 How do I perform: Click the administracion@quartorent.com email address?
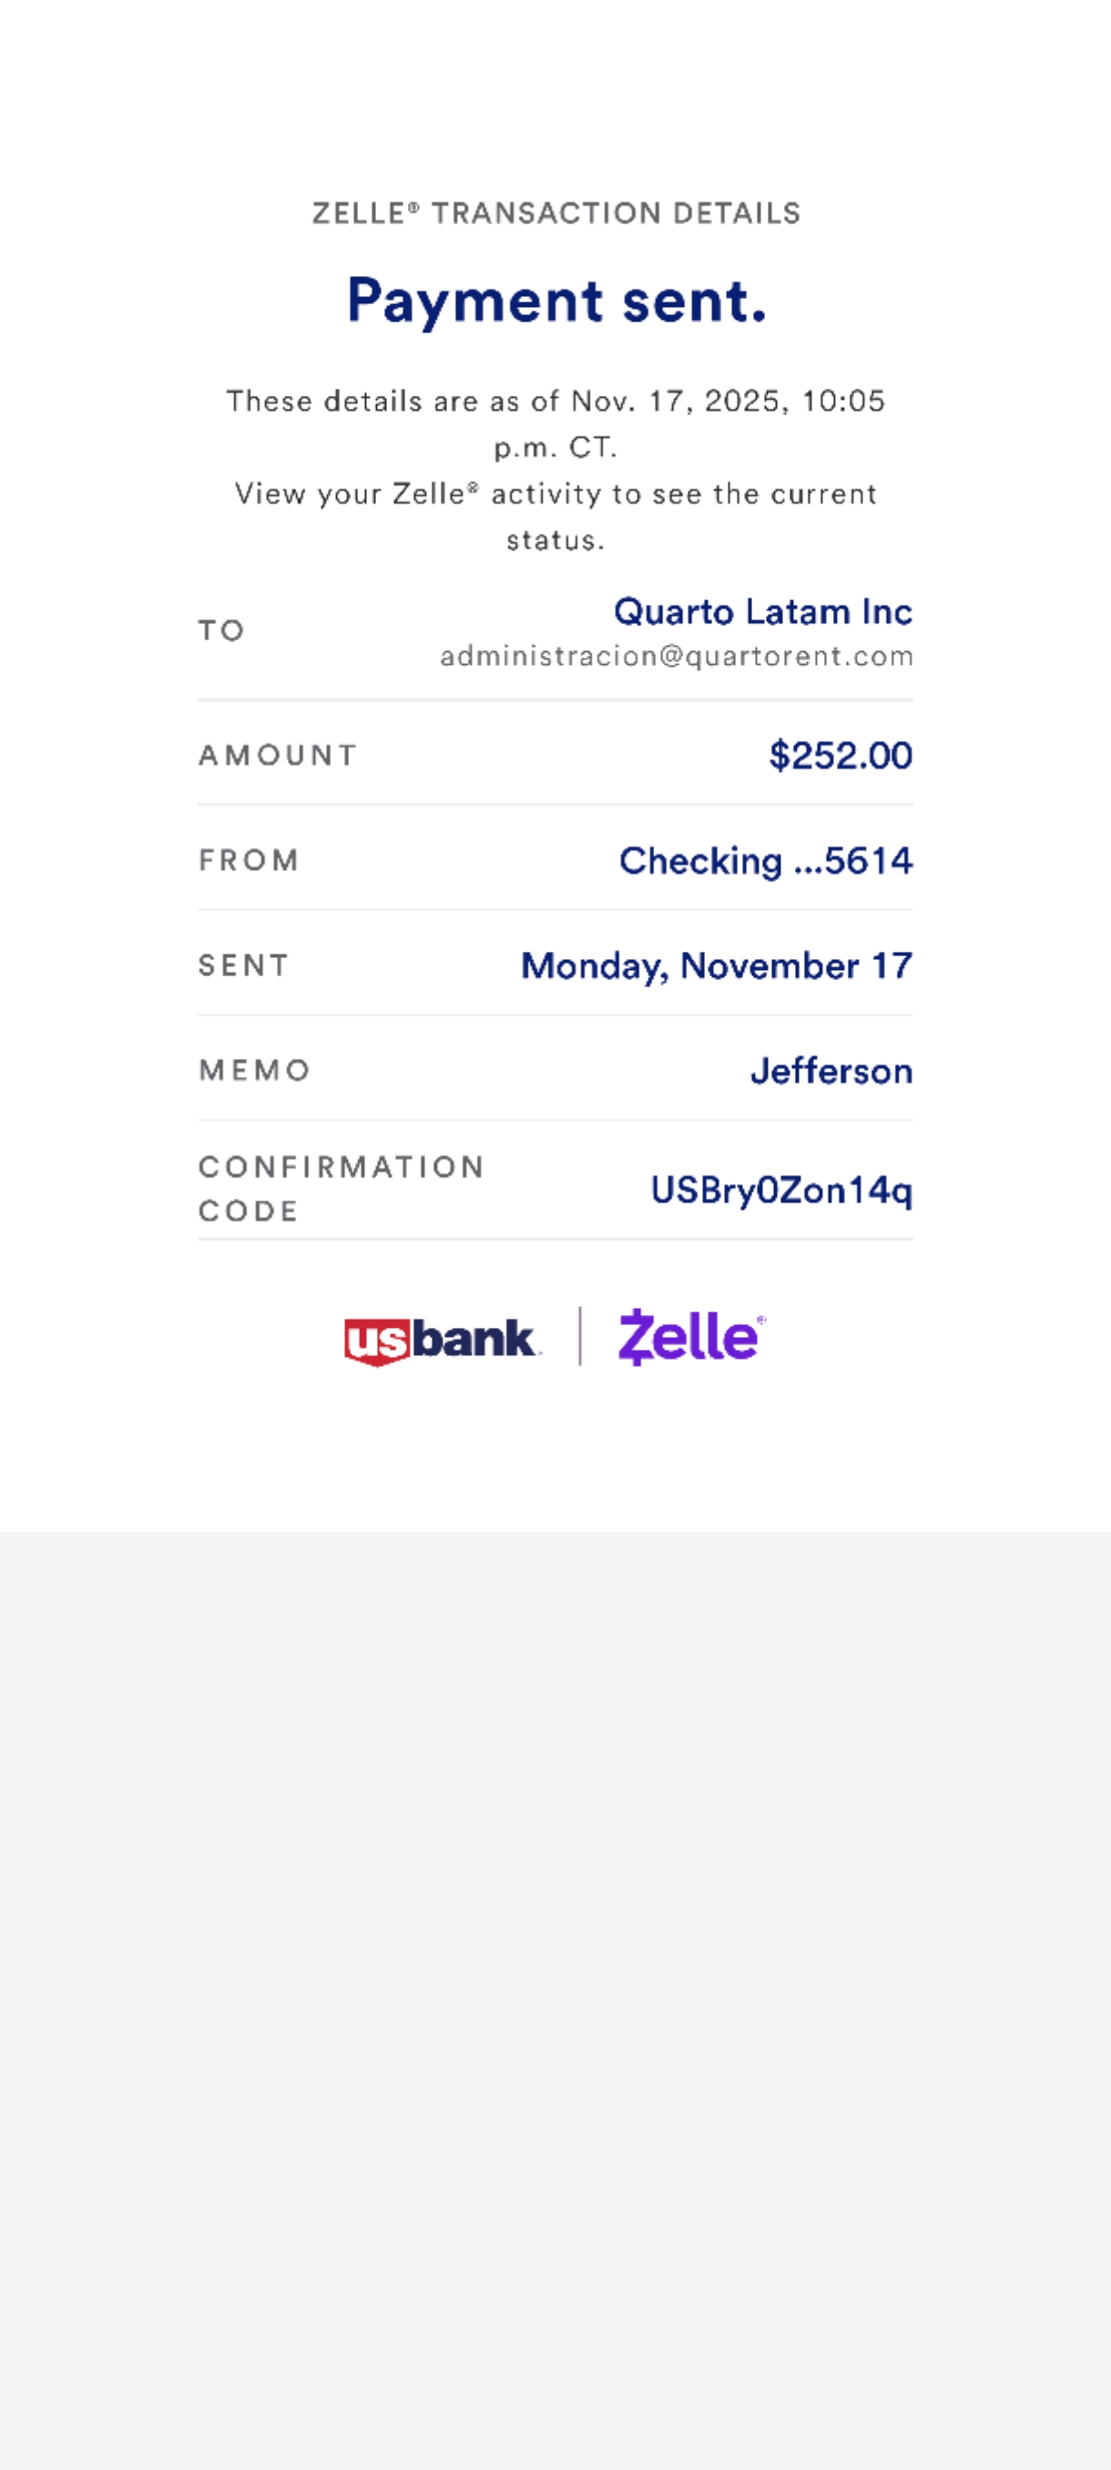[676, 657]
